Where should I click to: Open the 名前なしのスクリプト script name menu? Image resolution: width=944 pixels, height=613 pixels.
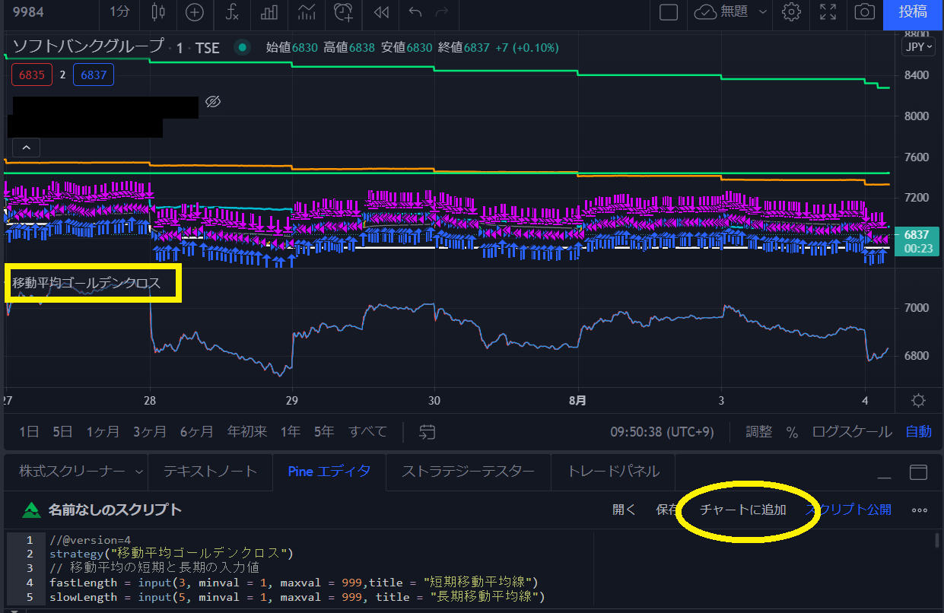click(115, 510)
